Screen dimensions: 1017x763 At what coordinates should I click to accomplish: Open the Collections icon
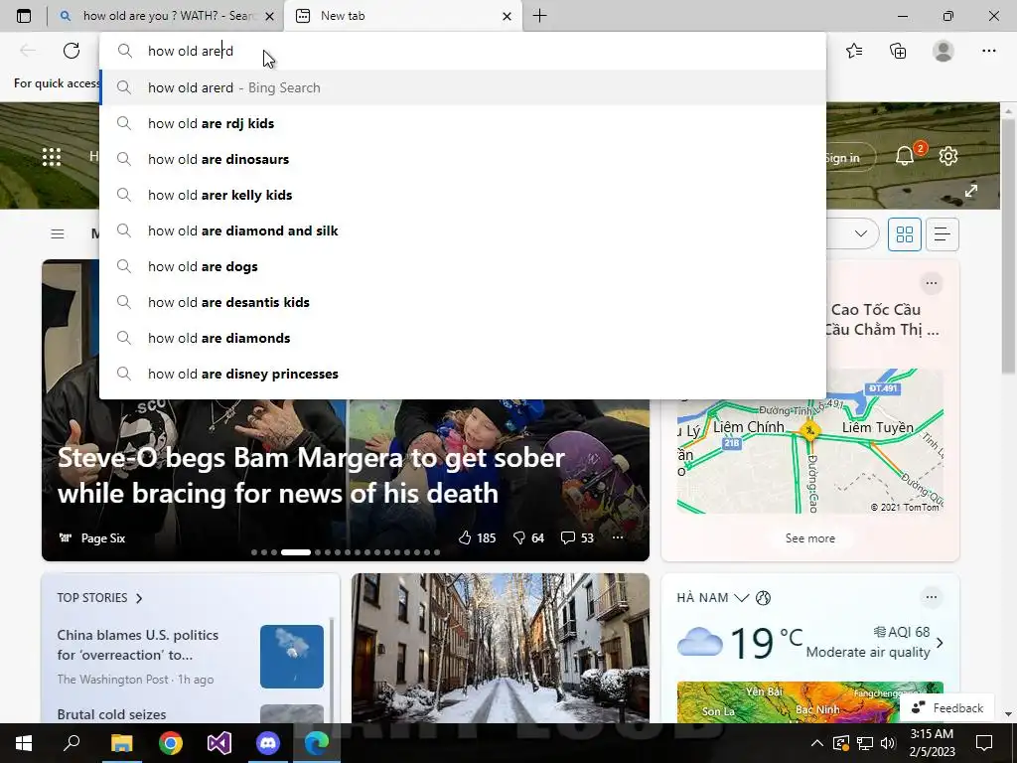pos(898,51)
